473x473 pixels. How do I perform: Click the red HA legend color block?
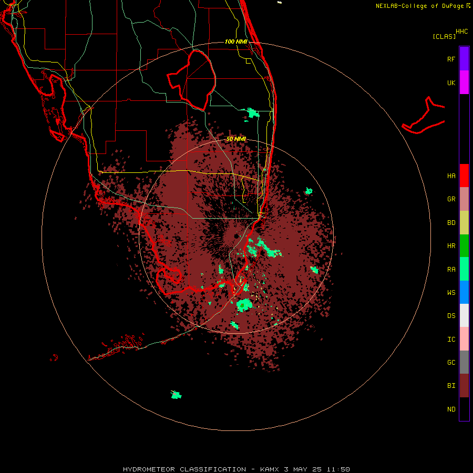pos(464,176)
